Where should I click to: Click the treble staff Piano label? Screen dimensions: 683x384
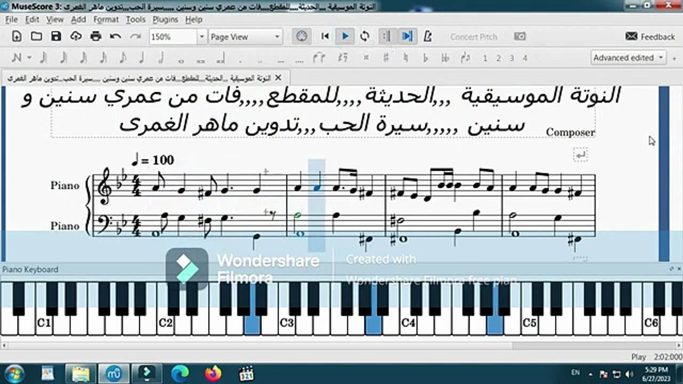point(65,185)
